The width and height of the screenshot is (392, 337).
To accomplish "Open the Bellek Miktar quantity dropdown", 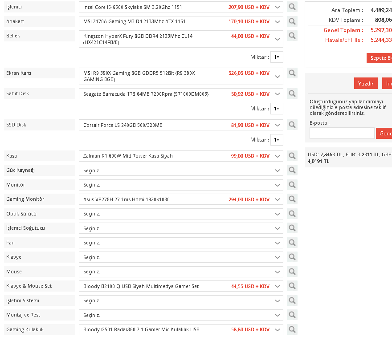I will coord(277,57).
